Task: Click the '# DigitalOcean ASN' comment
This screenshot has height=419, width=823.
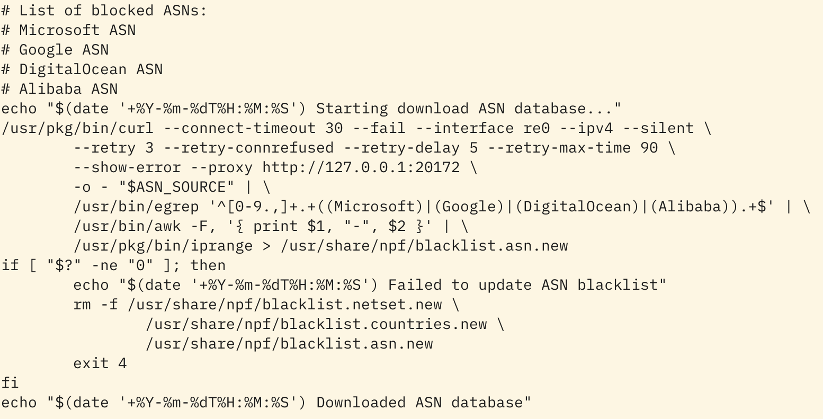Action: 82,69
